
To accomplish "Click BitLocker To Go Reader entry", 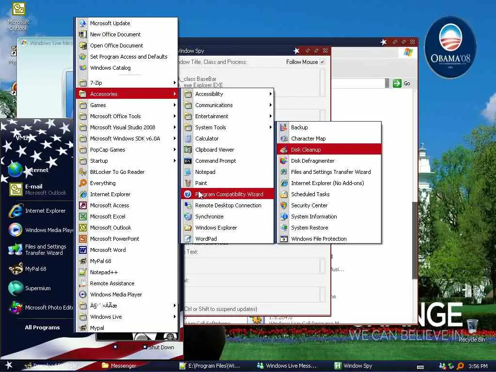I will click(x=128, y=172).
